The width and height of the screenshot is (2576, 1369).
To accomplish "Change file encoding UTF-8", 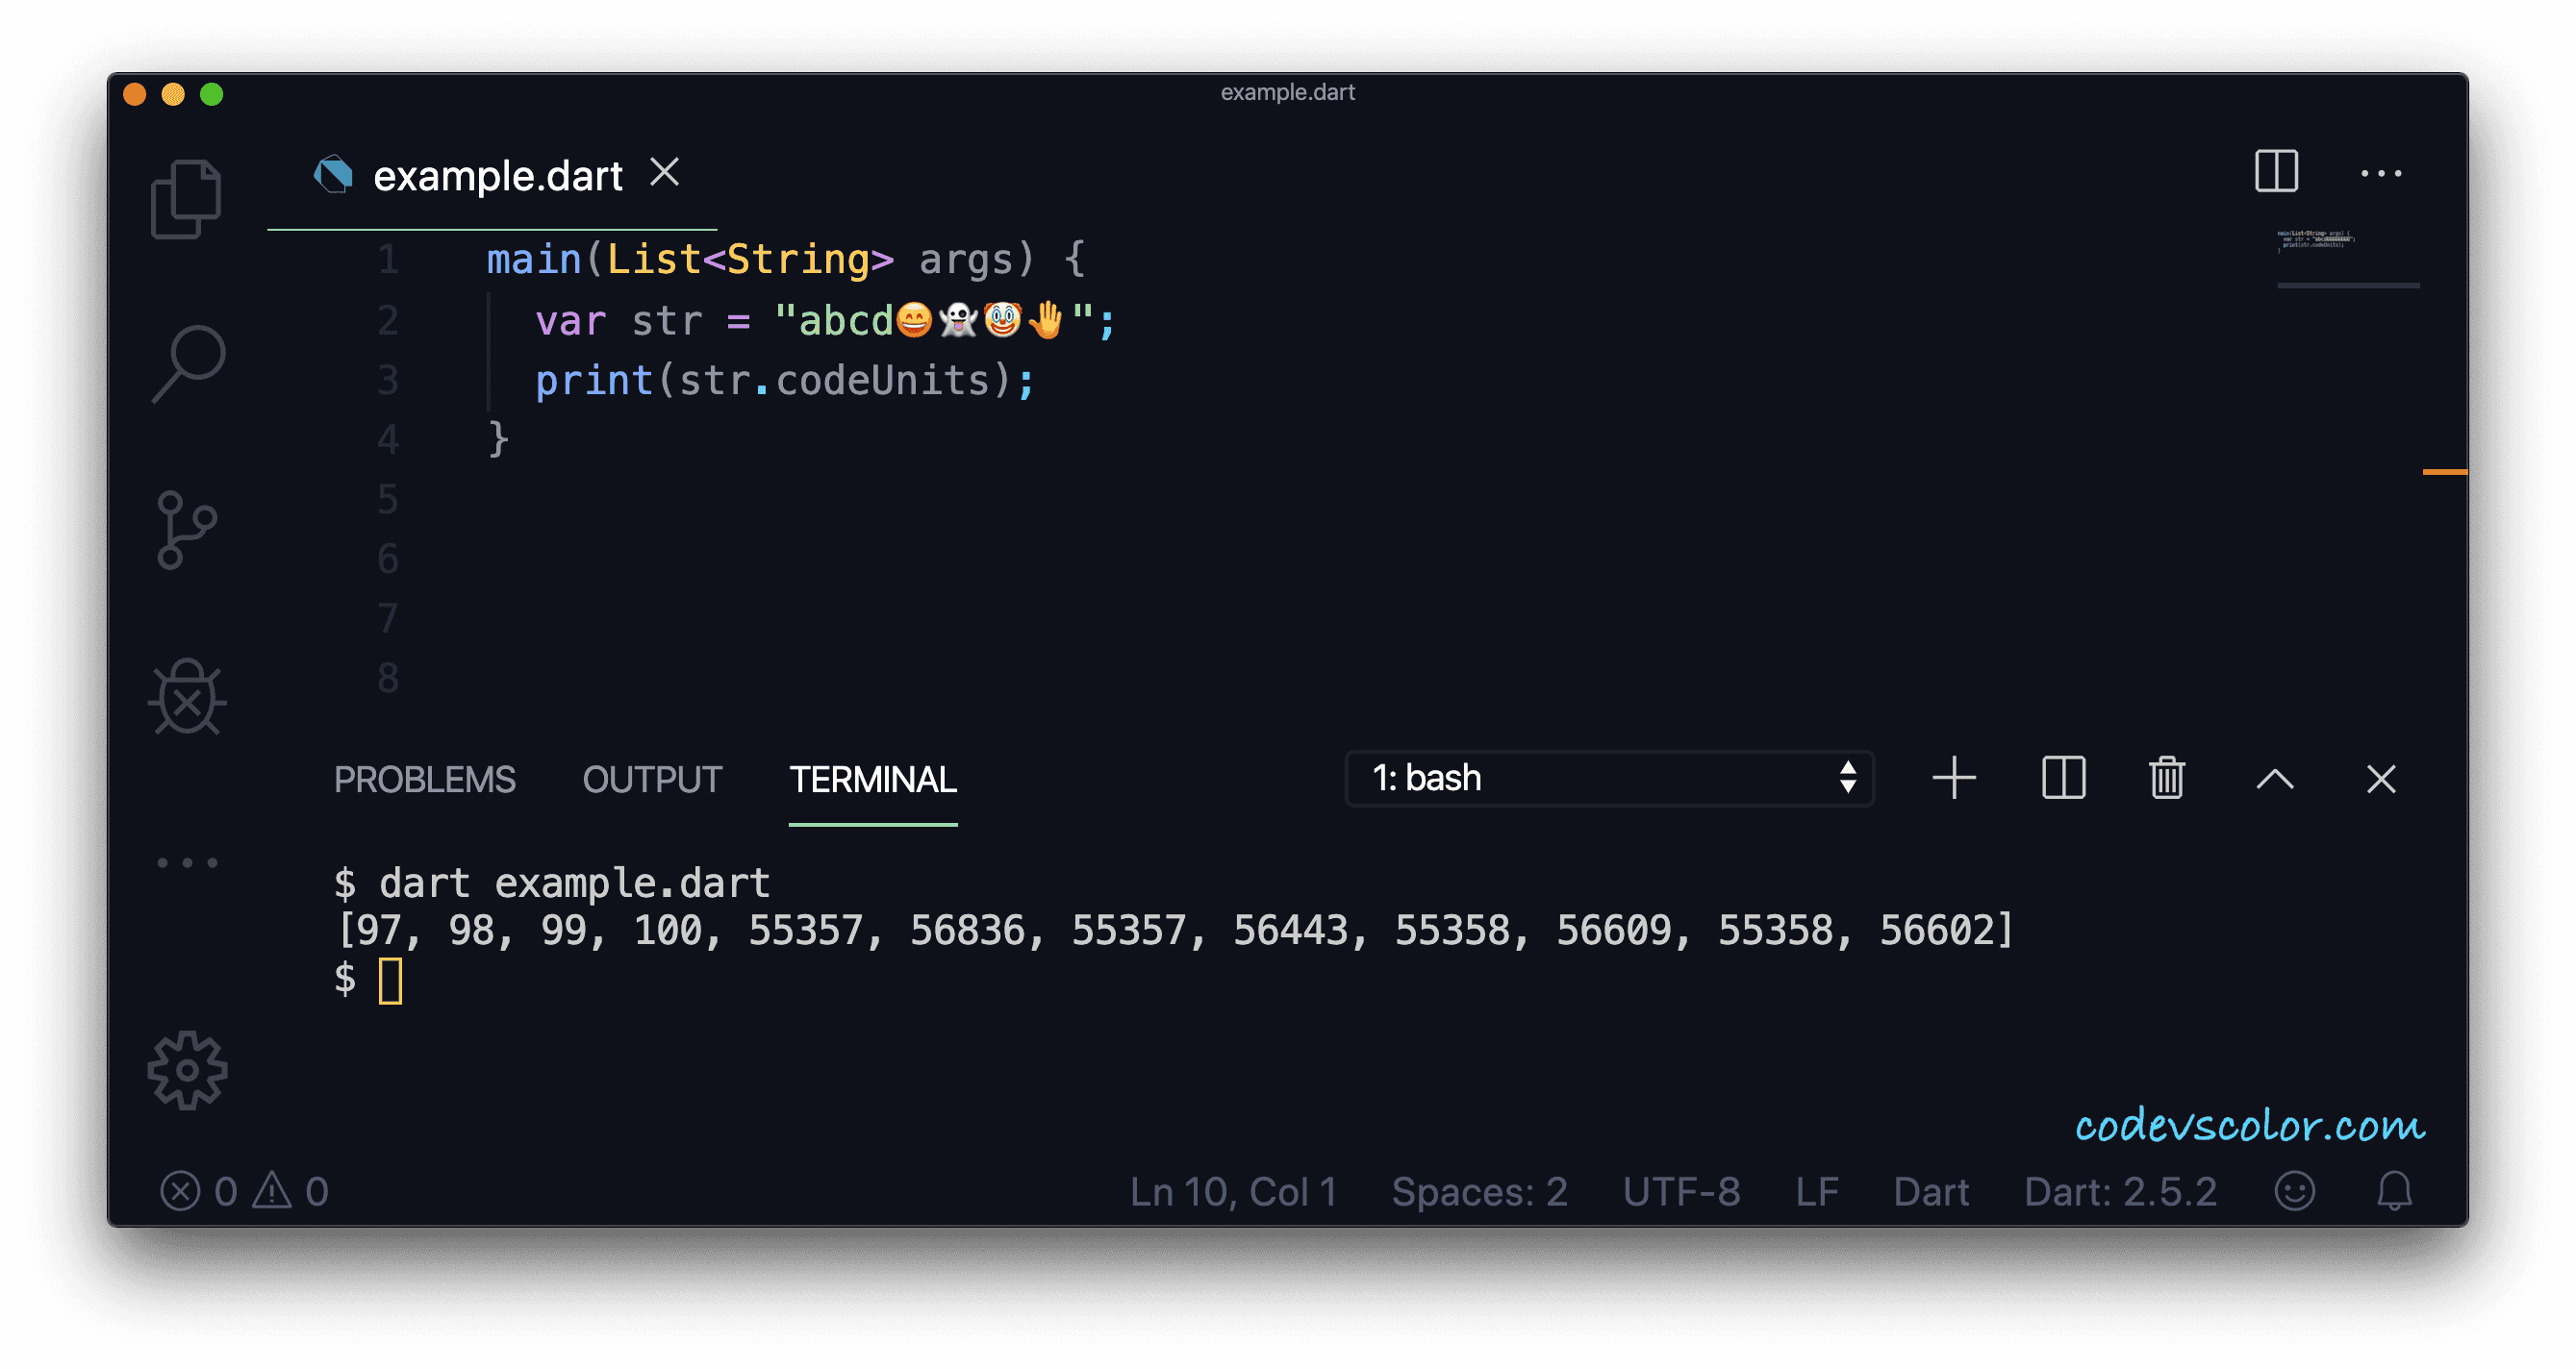I will pyautogui.click(x=1681, y=1192).
